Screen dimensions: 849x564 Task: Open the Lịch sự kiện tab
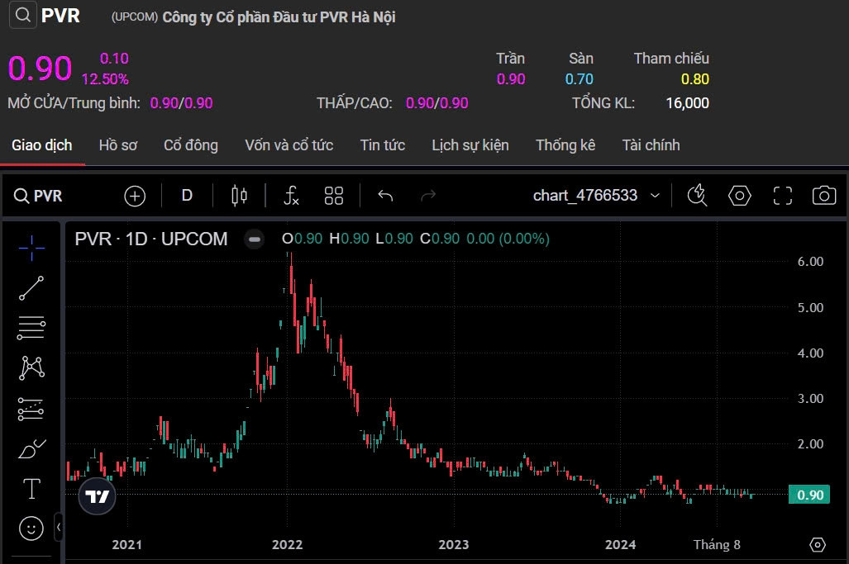470,145
